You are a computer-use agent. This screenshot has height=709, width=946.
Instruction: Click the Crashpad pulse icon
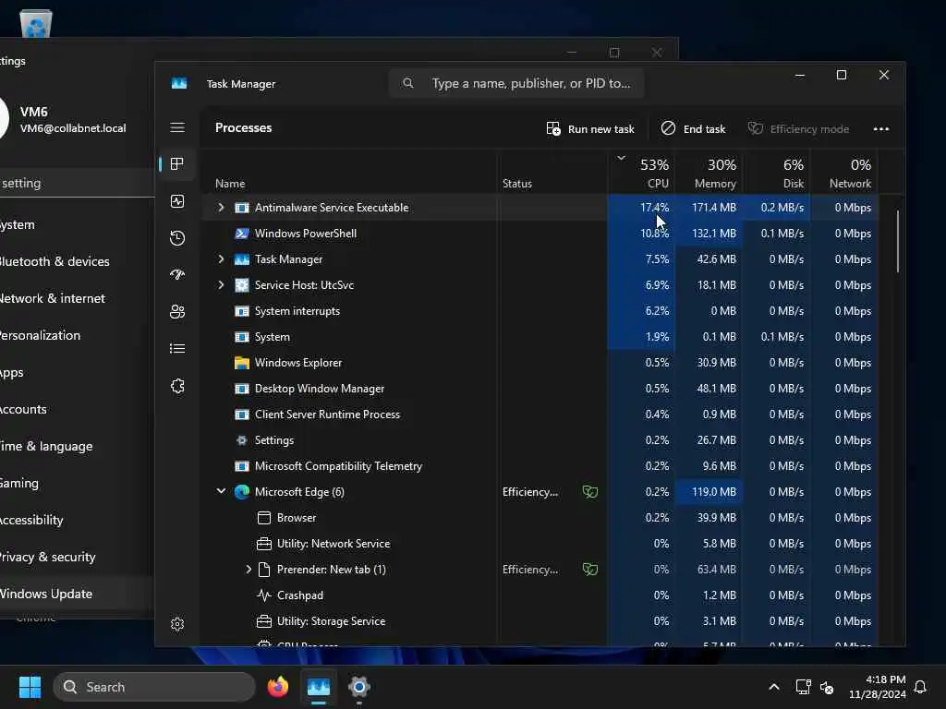[x=263, y=595]
